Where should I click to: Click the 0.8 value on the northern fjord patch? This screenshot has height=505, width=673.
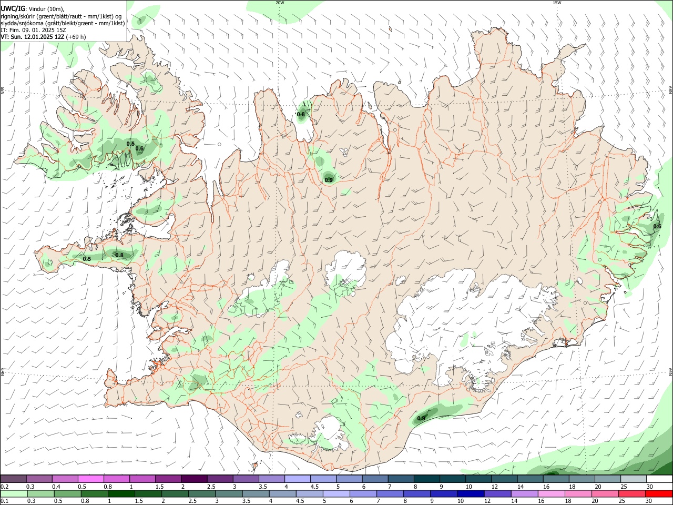coord(301,114)
